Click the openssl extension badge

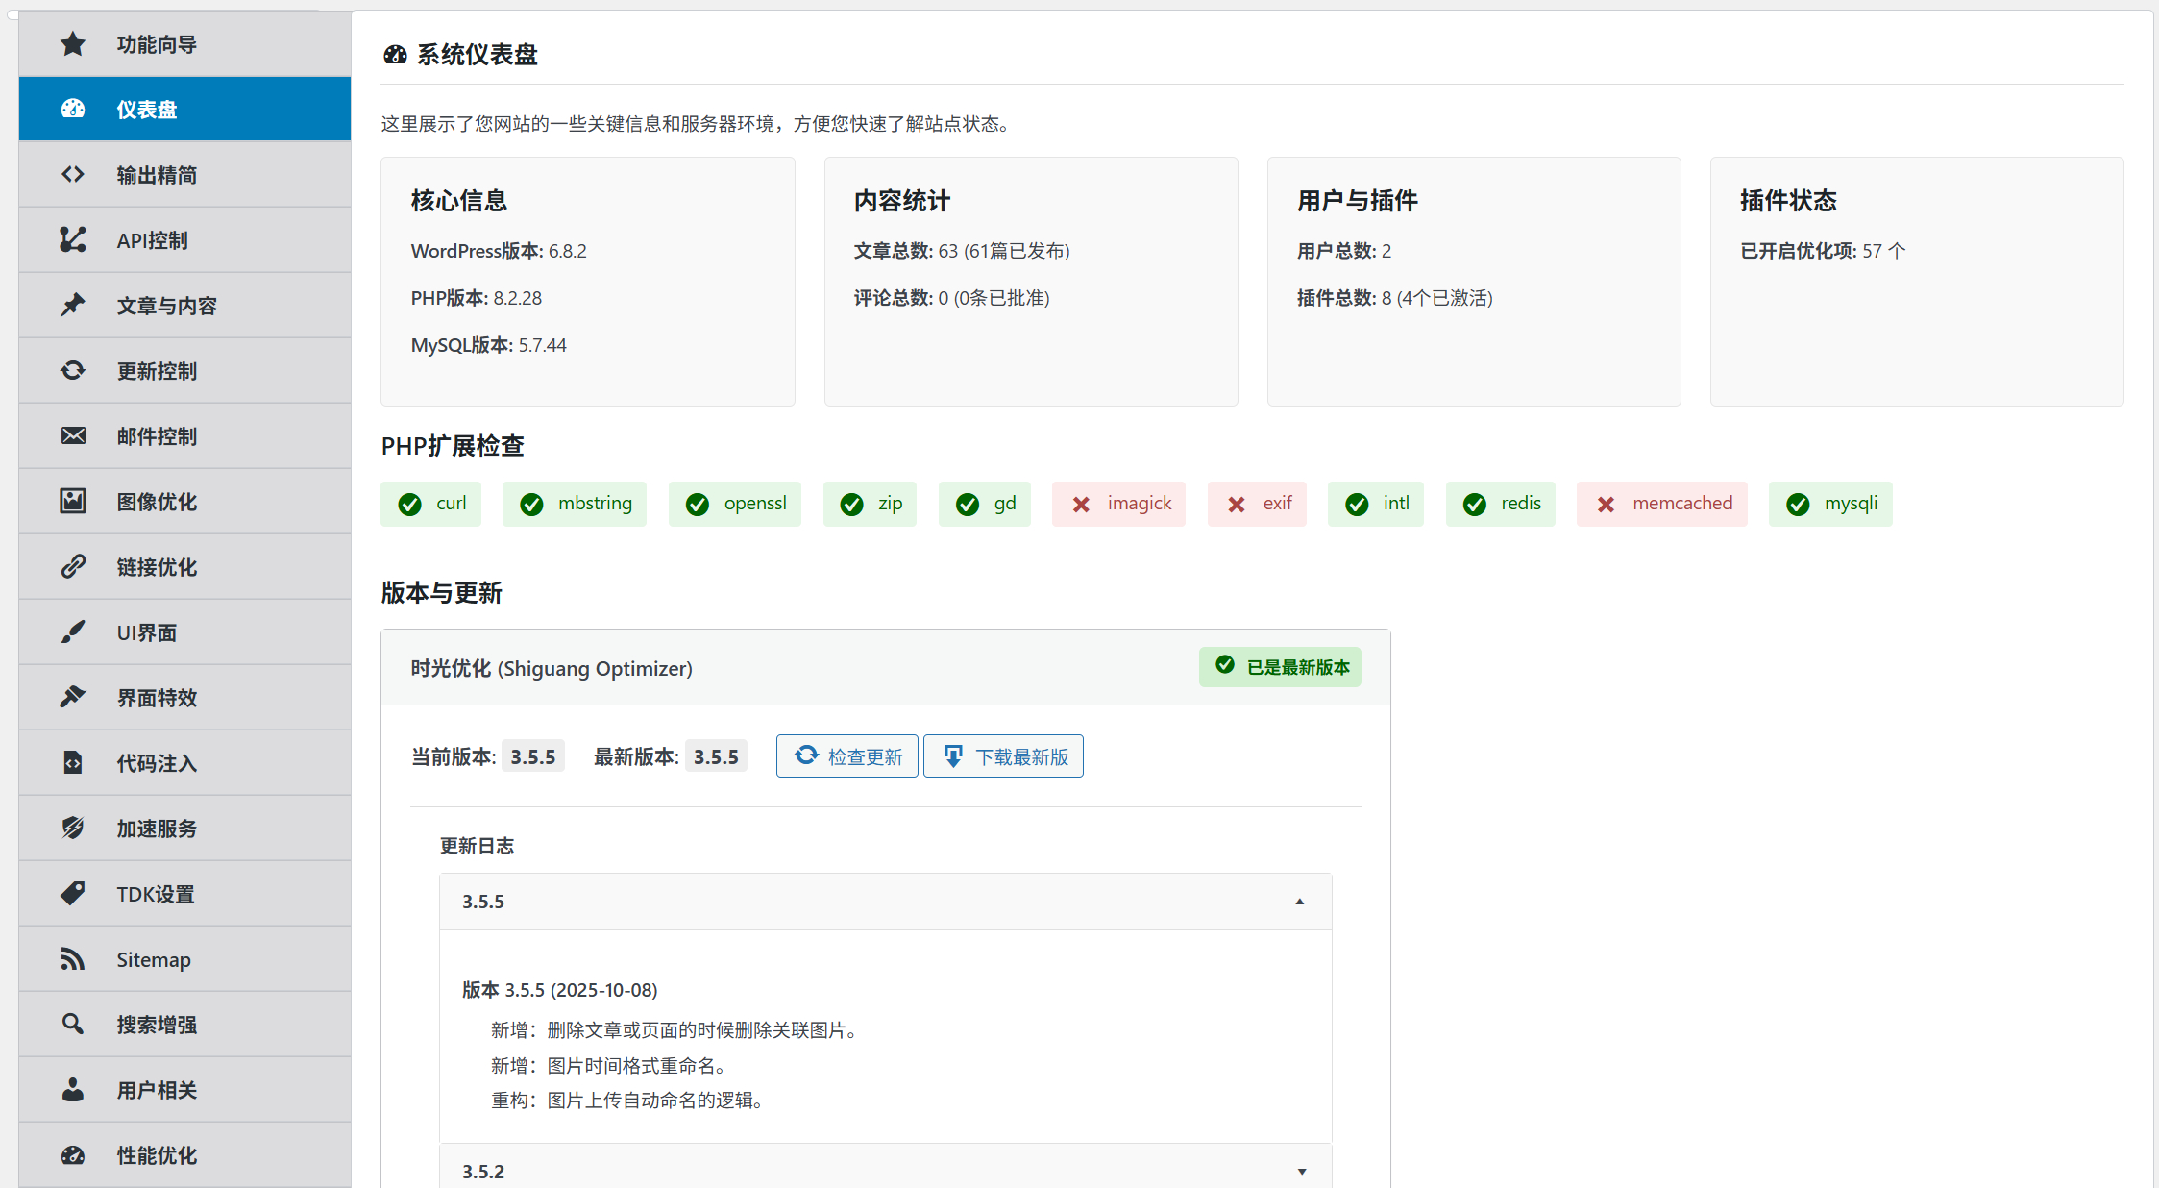[735, 504]
